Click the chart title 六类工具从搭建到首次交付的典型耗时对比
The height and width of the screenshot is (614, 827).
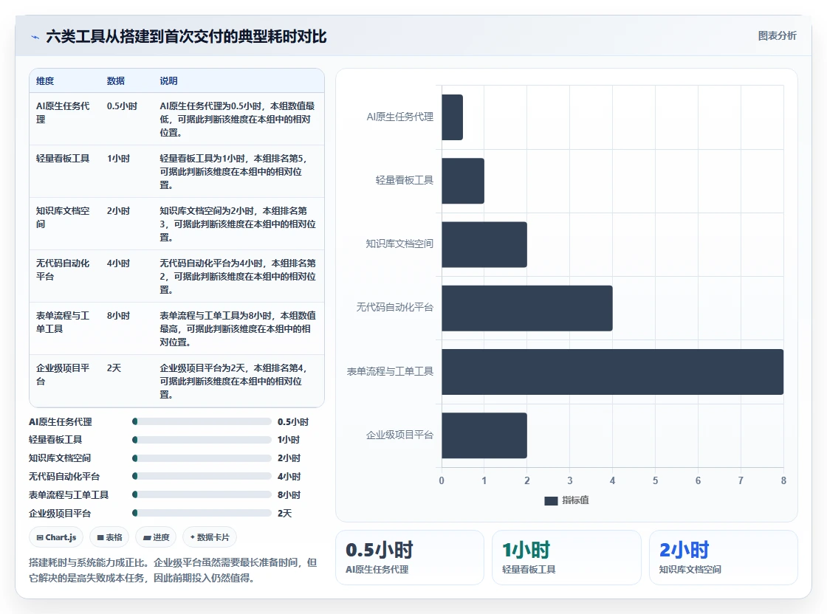pyautogui.click(x=186, y=36)
